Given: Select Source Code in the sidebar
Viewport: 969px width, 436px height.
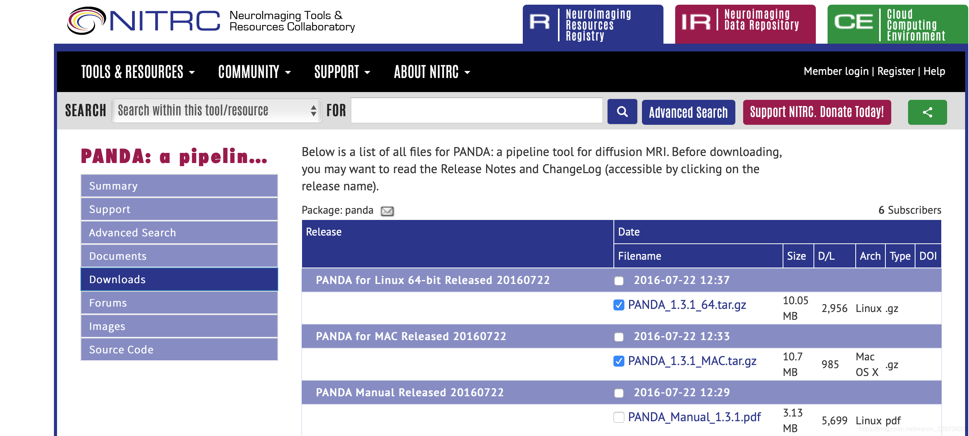Looking at the screenshot, I should click(179, 349).
